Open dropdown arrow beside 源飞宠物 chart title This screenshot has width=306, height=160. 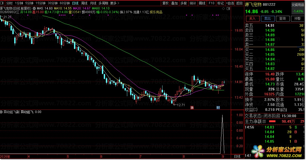pos(34,8)
